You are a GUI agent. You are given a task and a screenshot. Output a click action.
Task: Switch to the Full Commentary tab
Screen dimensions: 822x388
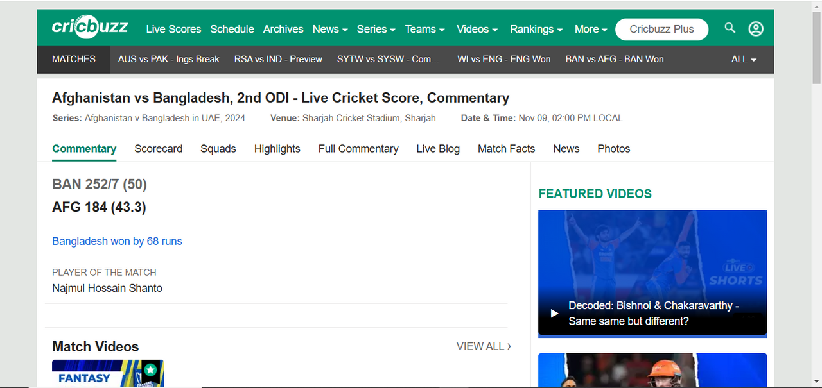point(358,149)
